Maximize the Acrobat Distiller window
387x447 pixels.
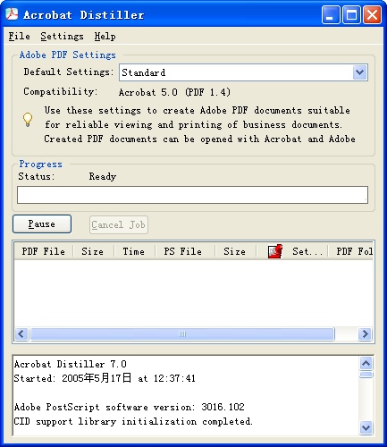point(351,14)
